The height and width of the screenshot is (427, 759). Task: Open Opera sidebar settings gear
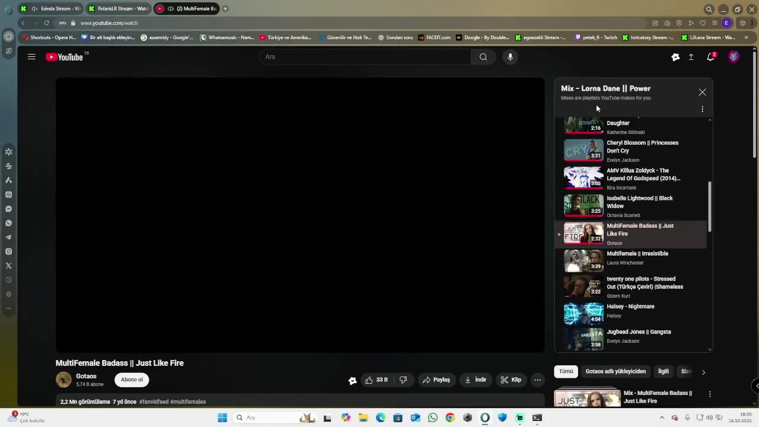coord(9,294)
